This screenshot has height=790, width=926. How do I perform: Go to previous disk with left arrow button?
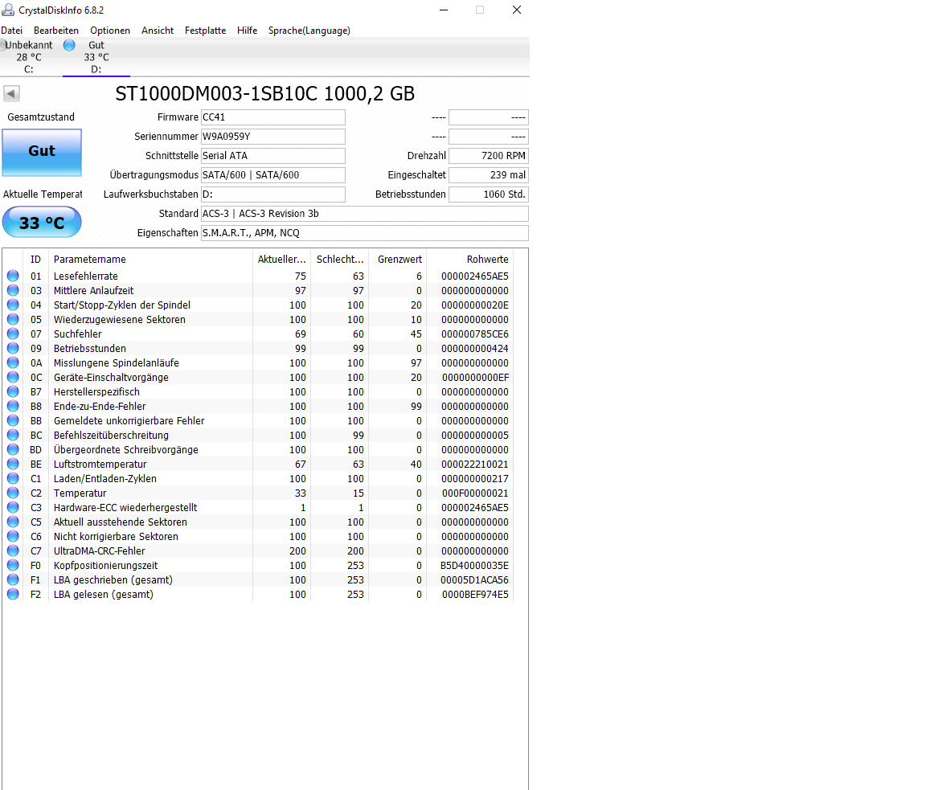(x=11, y=93)
